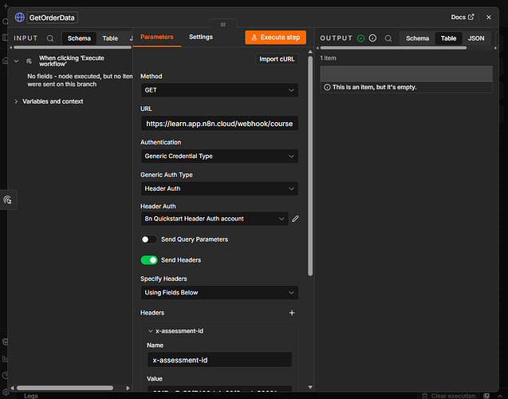Collapse the x-assessment-id header section
The width and height of the screenshot is (508, 399).
click(150, 331)
